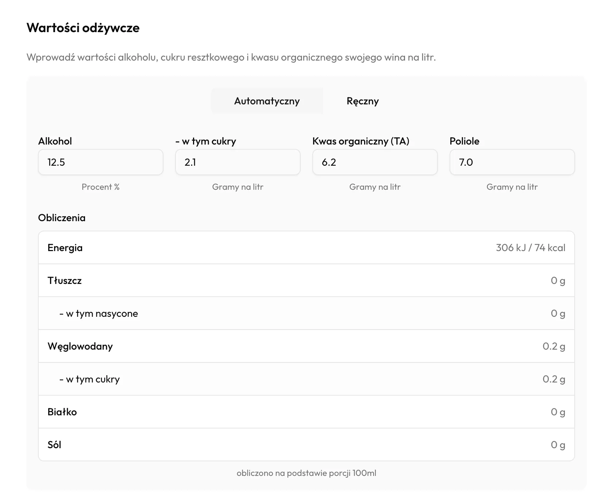Click the '- w tym nasycone' row label
Image resolution: width=613 pixels, height=500 pixels.
99,314
